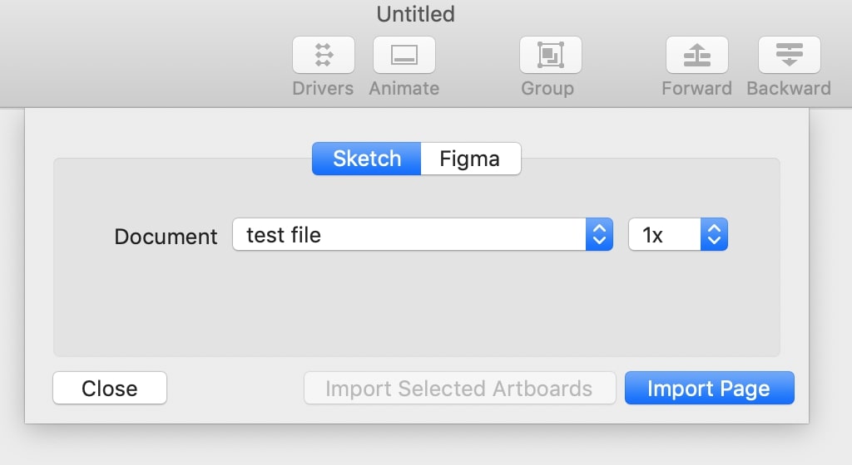Click the 'Animate' text label in toolbar
852x465 pixels.
click(404, 88)
